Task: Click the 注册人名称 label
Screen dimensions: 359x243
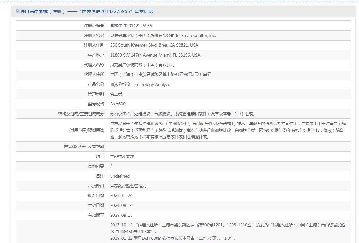Action: click(x=94, y=35)
